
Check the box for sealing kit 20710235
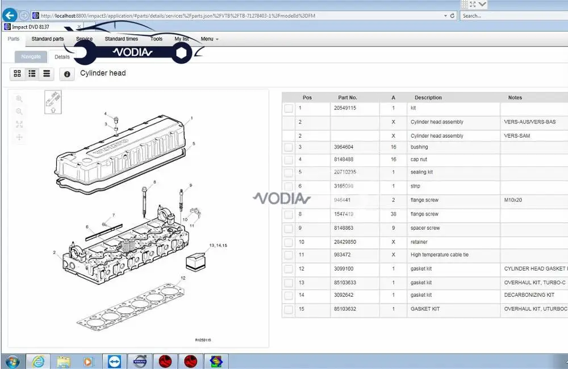click(x=289, y=172)
